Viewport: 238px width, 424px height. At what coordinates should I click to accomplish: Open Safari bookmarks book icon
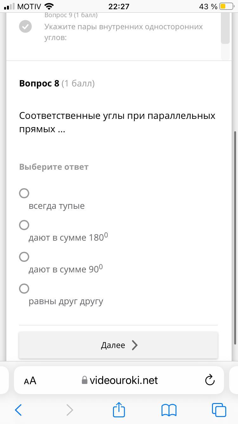click(169, 410)
